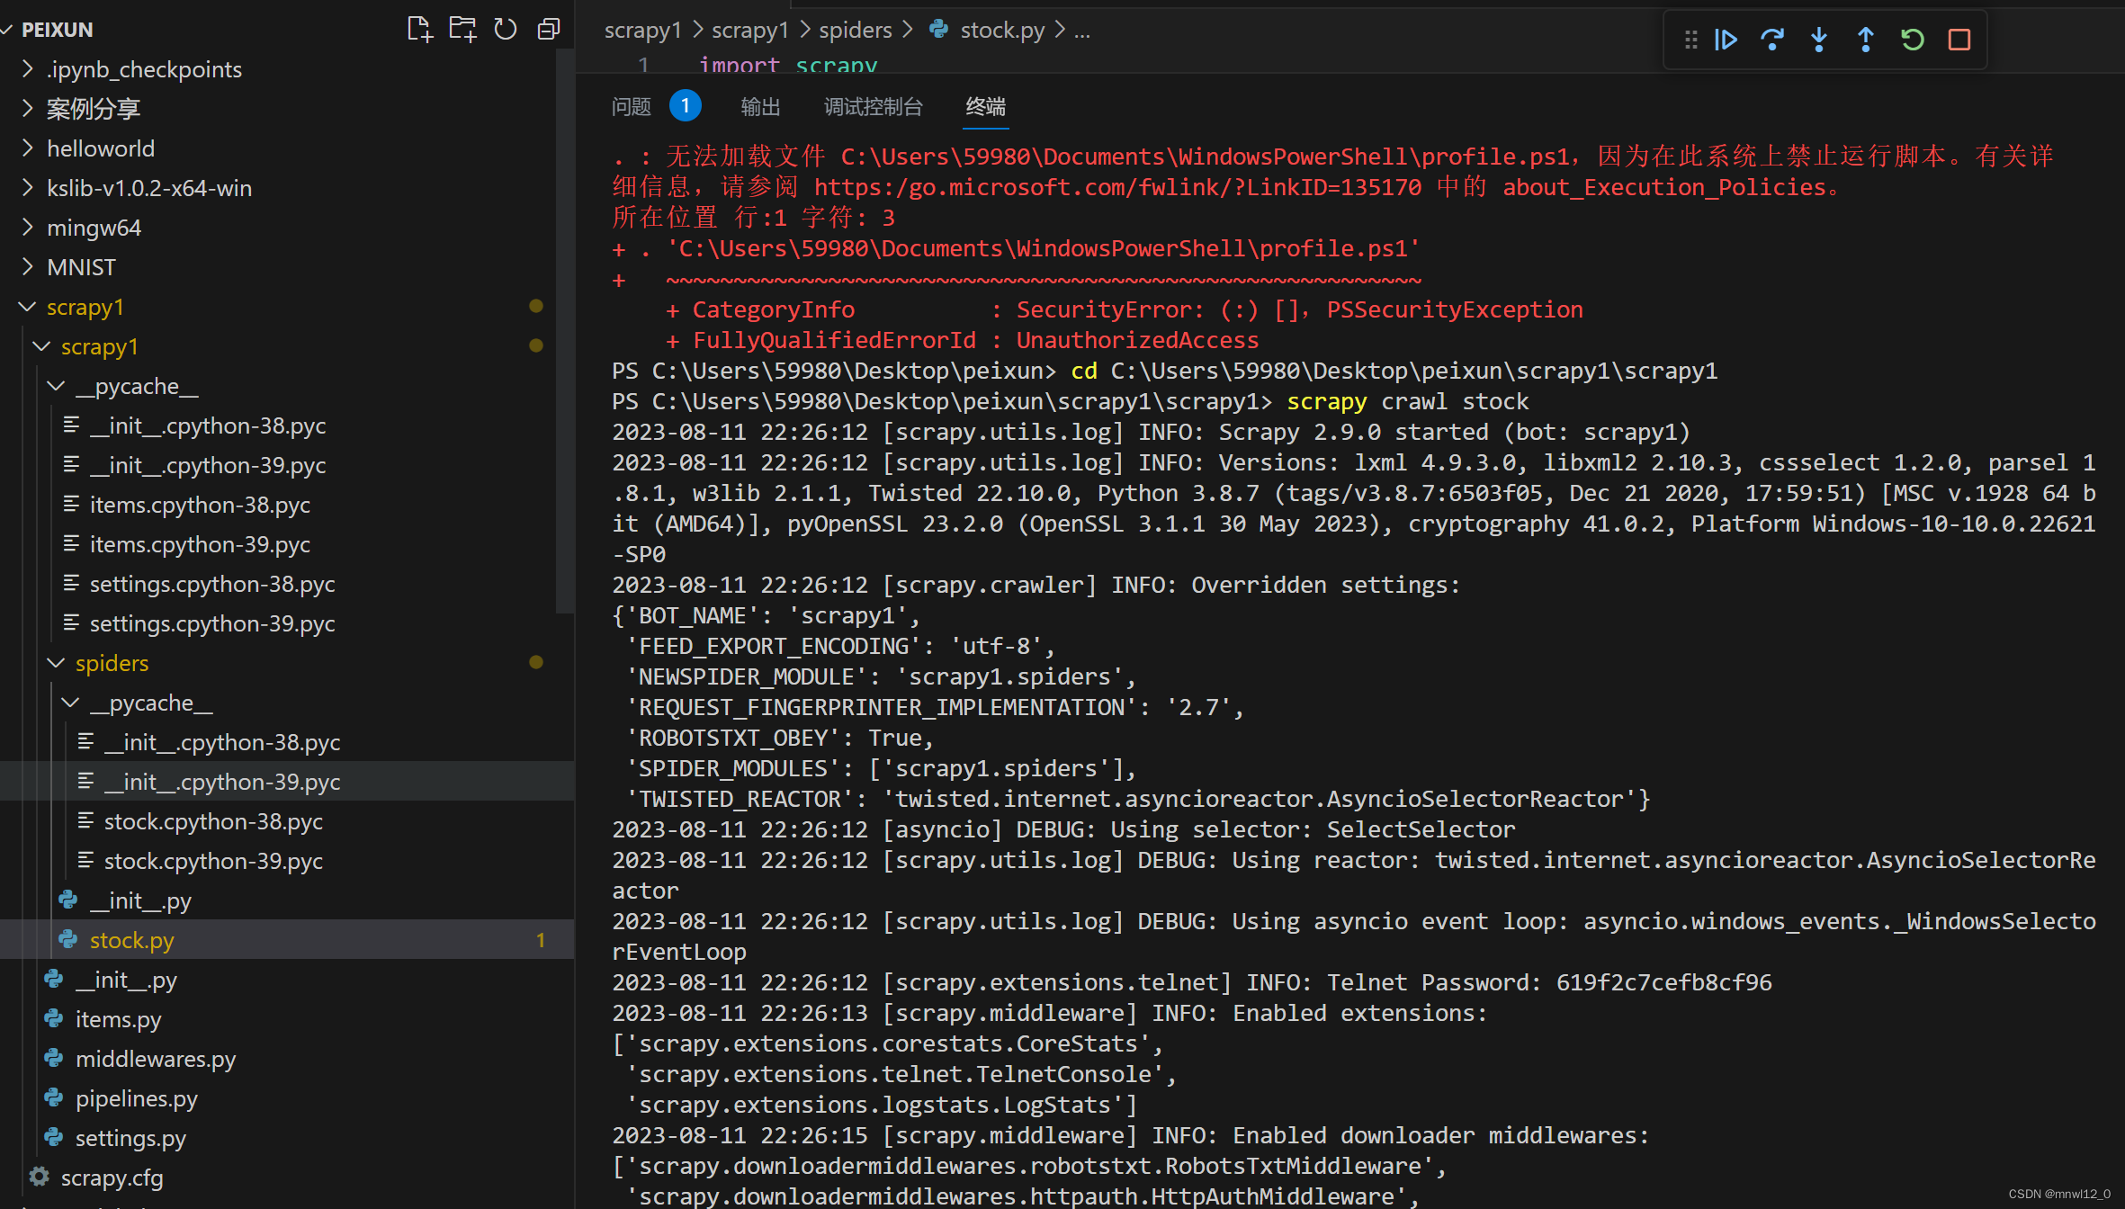Create a new file in Explorer
This screenshot has width=2125, height=1209.
point(419,29)
